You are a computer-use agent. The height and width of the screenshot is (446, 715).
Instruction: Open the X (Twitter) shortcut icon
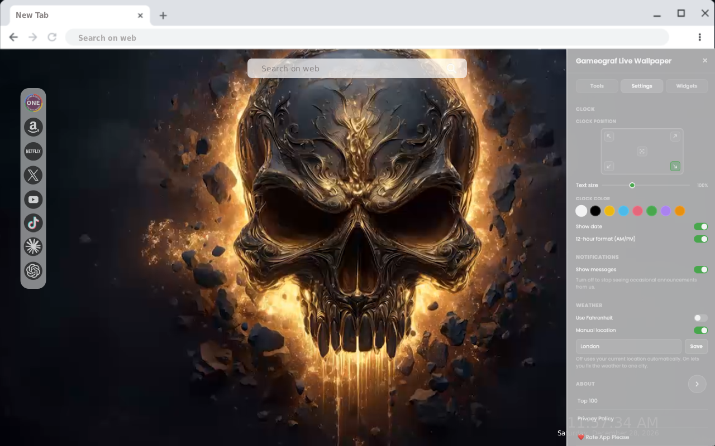[34, 175]
